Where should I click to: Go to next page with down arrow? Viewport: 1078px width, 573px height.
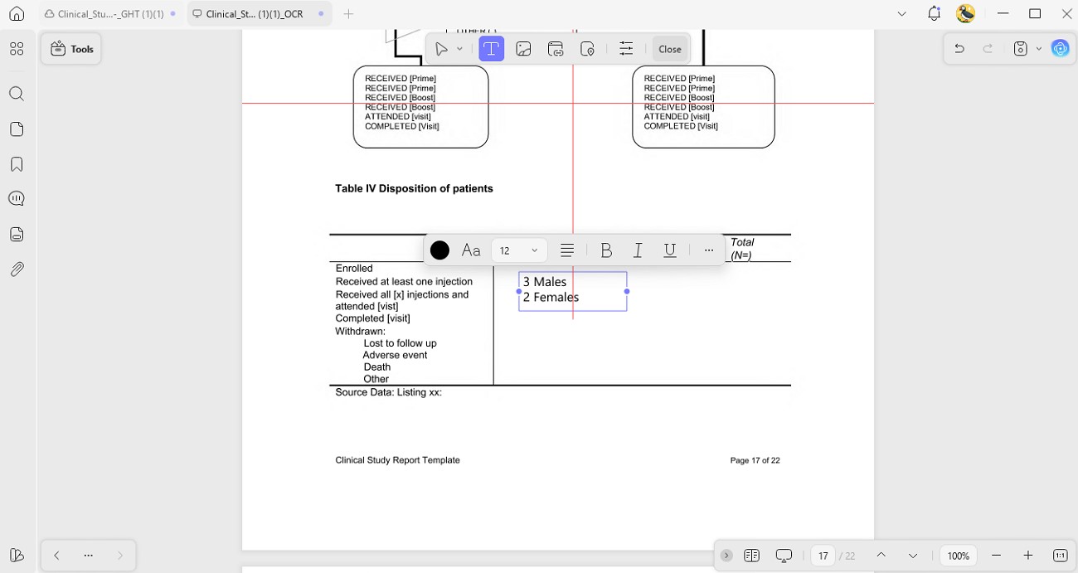[x=913, y=556]
